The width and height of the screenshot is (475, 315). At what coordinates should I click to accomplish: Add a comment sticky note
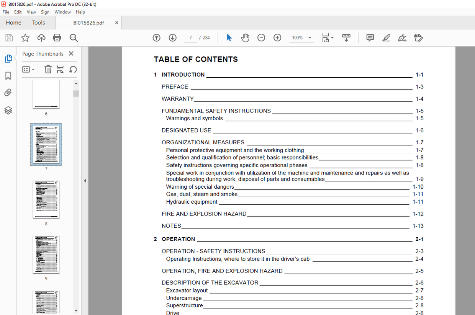pyautogui.click(x=370, y=38)
